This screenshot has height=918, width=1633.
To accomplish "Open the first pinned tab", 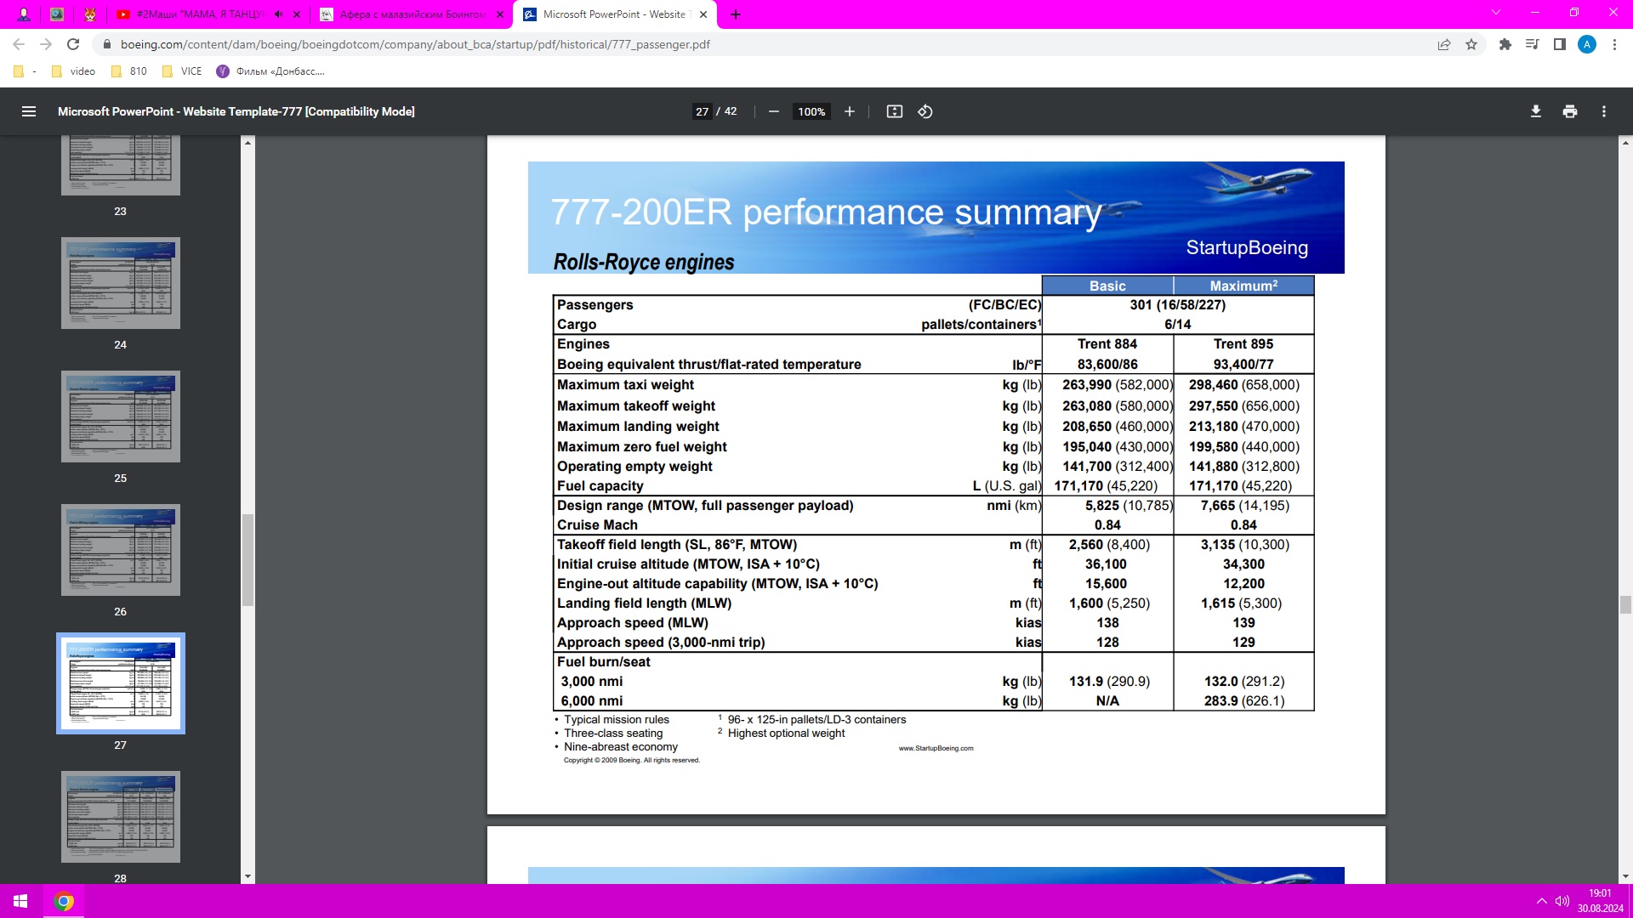I will click(24, 14).
